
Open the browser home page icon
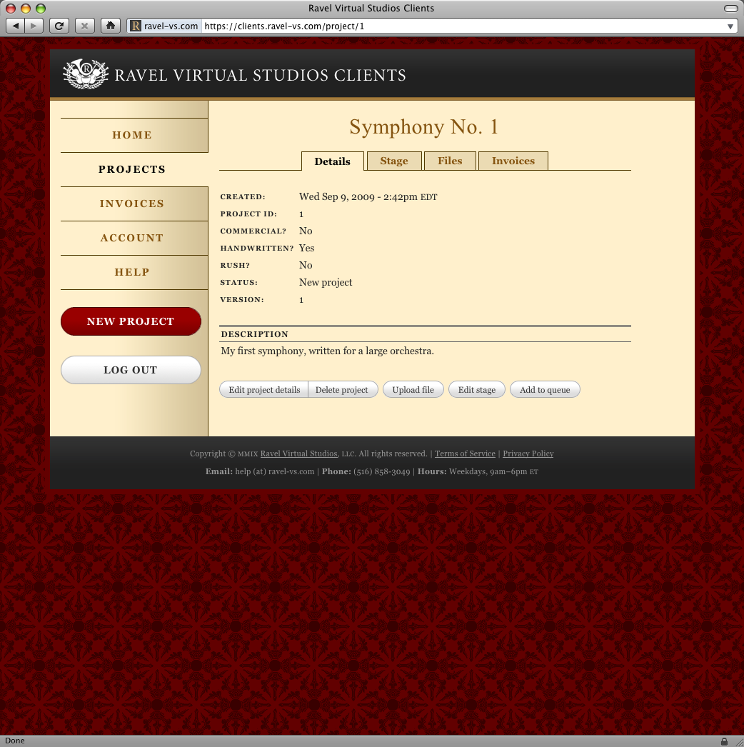point(110,26)
